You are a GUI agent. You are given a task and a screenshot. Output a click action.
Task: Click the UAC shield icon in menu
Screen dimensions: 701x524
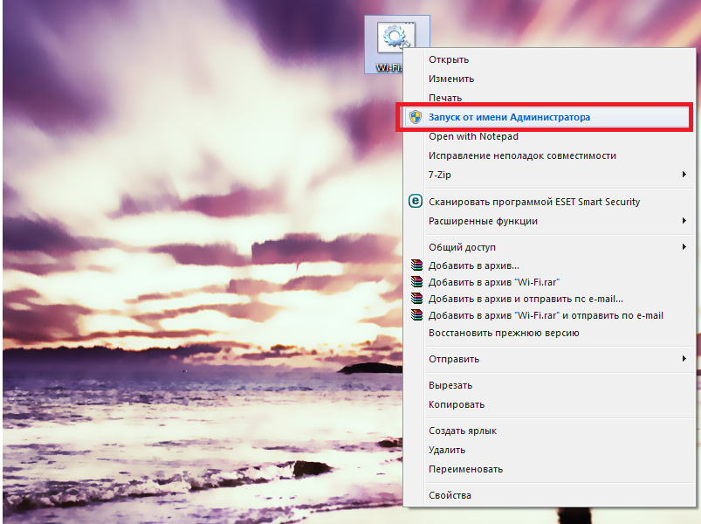coord(416,117)
